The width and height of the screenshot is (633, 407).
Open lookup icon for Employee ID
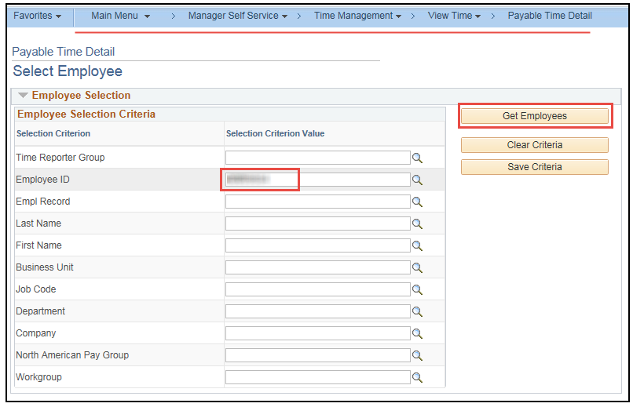tap(417, 180)
